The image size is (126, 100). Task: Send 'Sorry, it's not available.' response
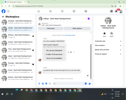pos(54,58)
